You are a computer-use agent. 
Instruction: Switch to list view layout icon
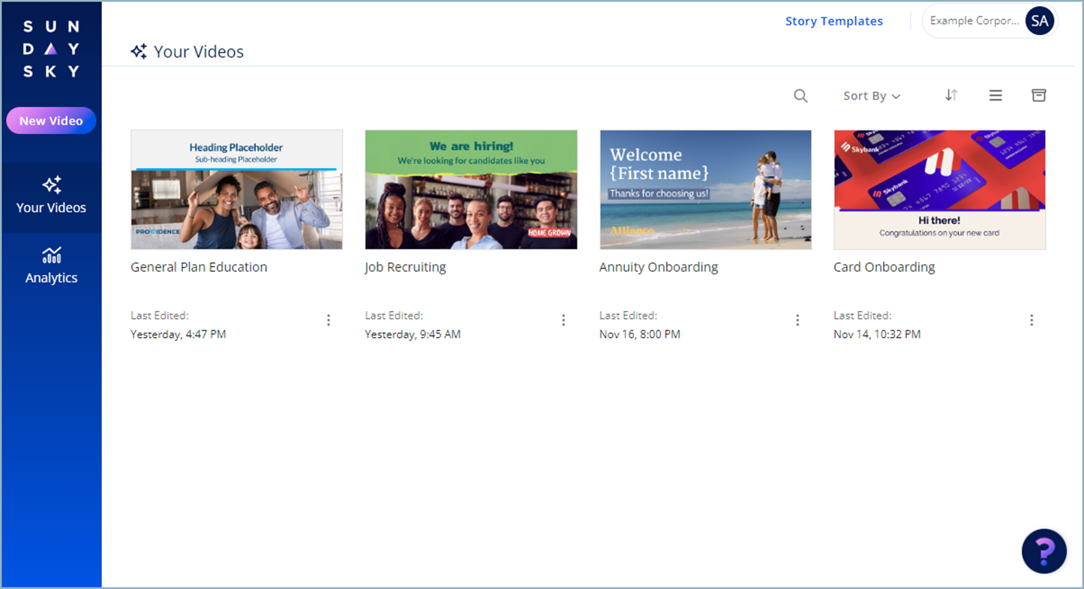click(x=995, y=95)
